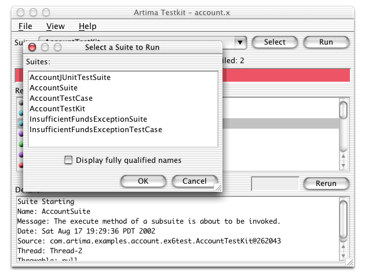365x277 pixels.
Task: Click the Run button
Action: click(x=326, y=42)
